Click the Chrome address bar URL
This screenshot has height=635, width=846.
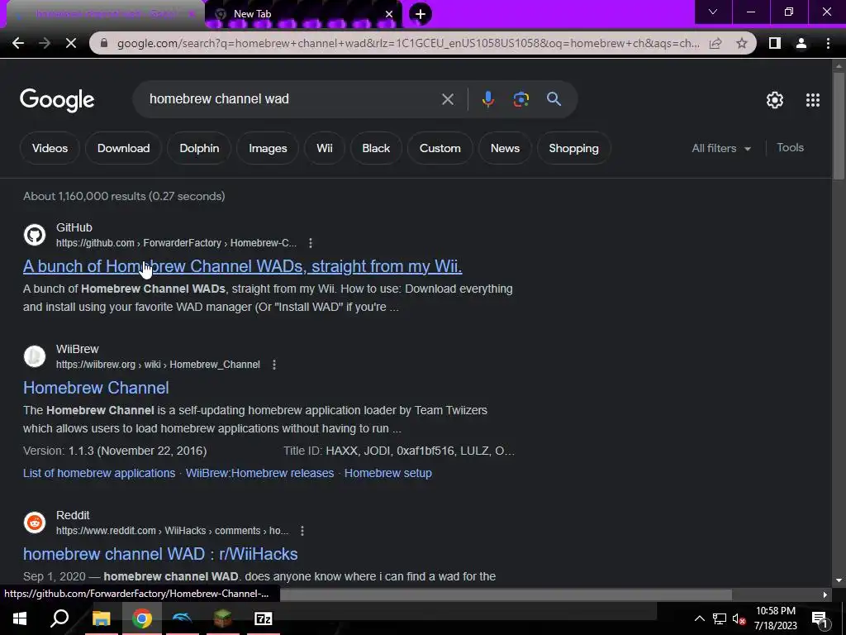click(x=408, y=43)
